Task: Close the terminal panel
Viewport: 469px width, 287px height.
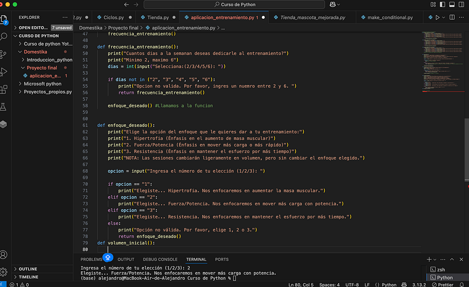Action: click(x=461, y=259)
